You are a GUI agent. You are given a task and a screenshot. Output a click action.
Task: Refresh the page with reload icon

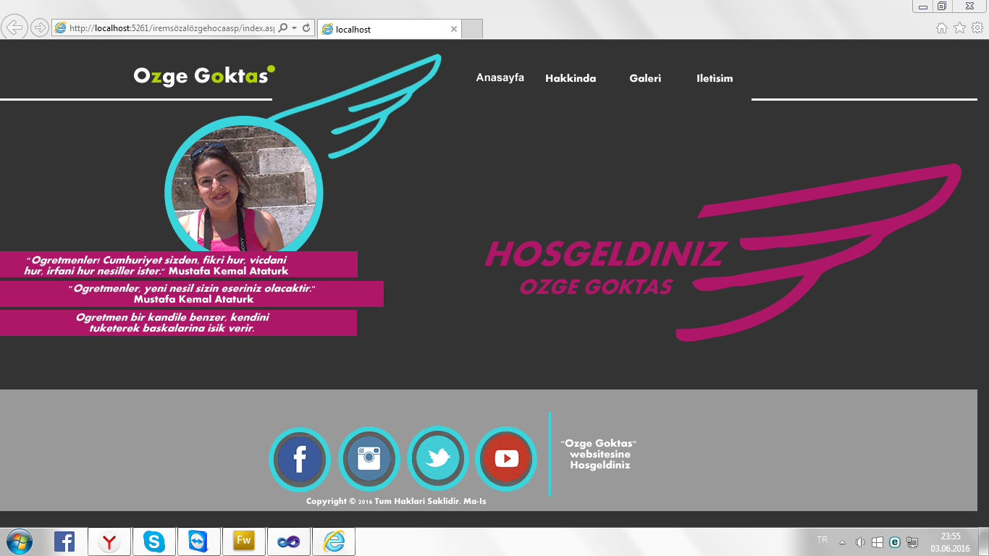(x=306, y=28)
